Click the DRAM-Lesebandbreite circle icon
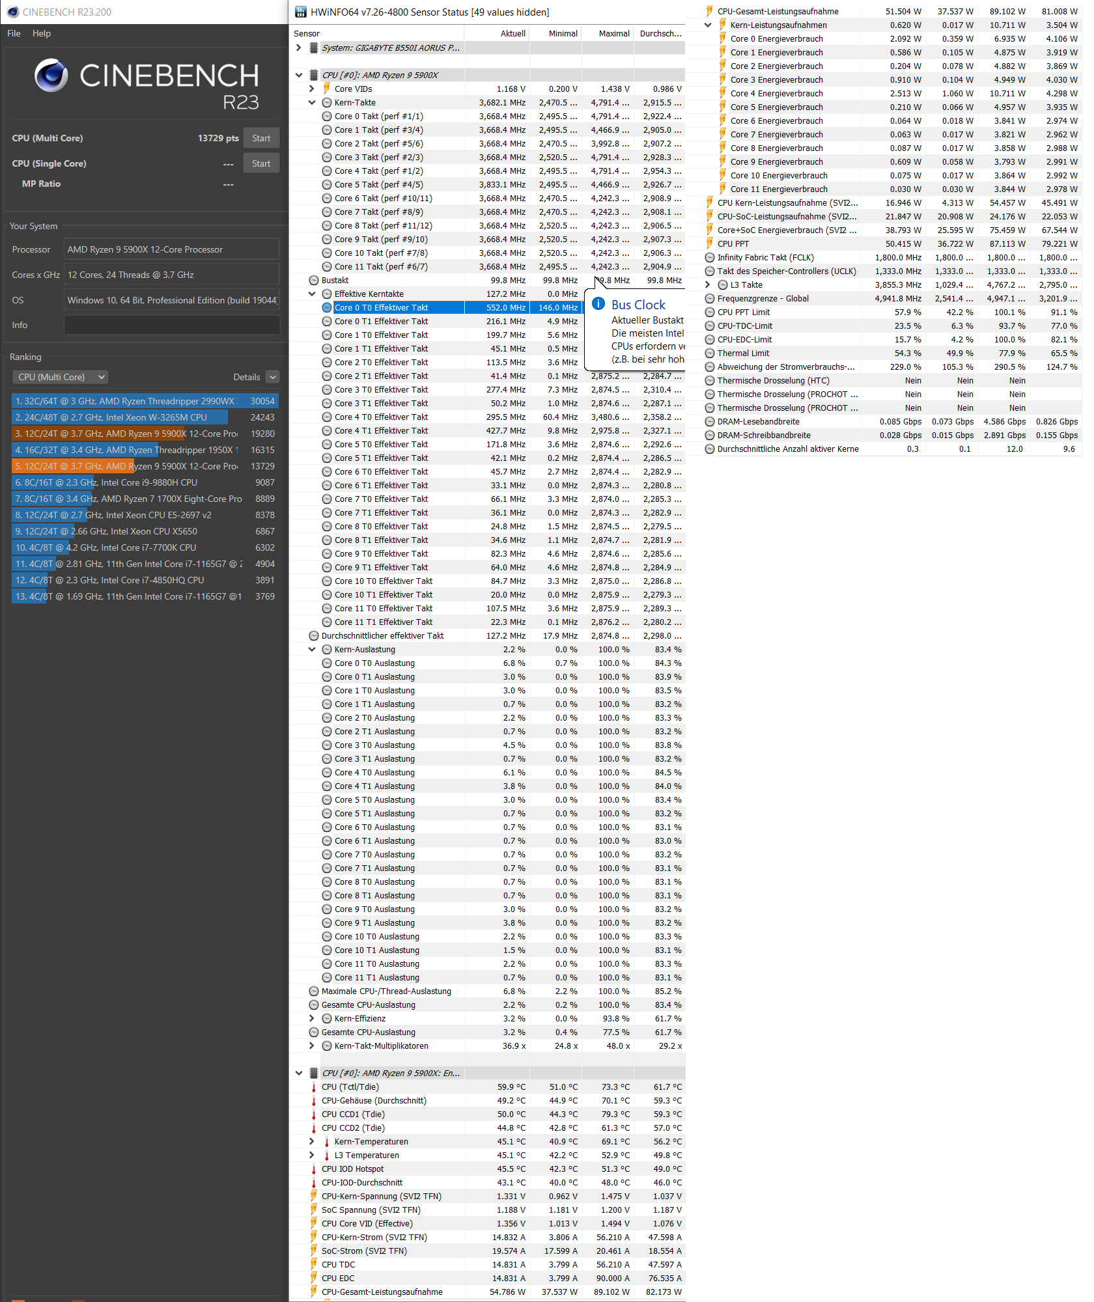1094x1302 pixels. click(710, 421)
